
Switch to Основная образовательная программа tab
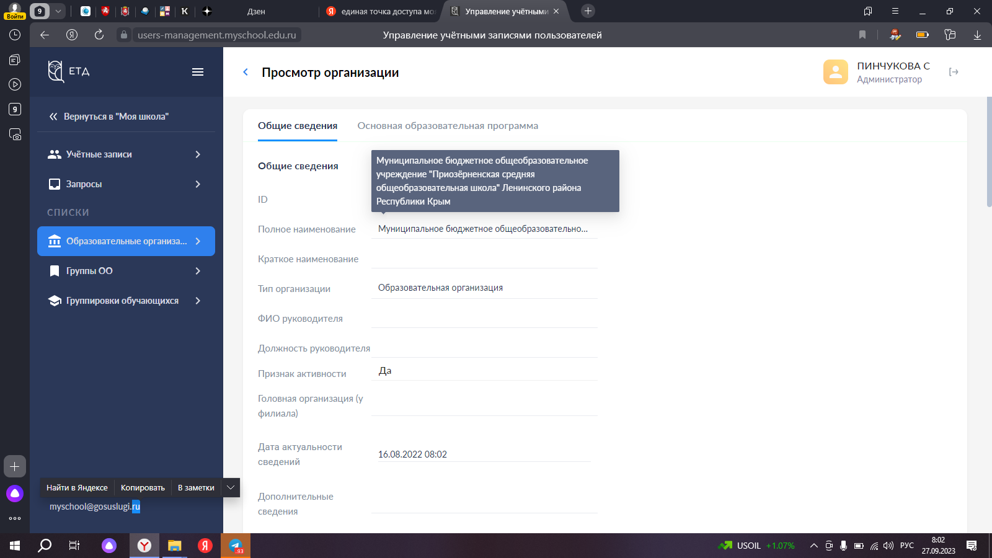448,126
